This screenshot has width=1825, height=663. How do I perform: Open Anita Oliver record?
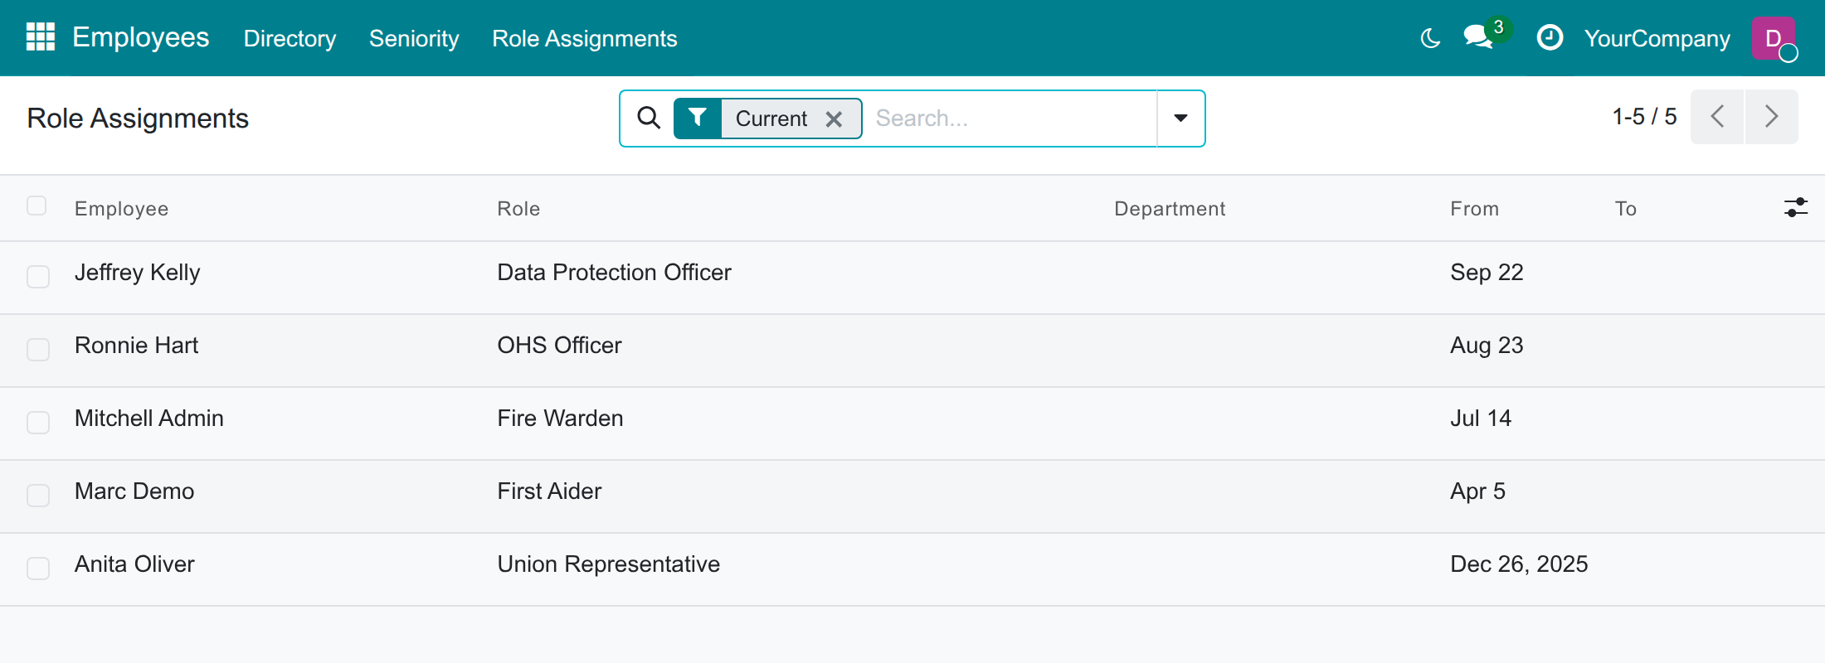[x=134, y=564]
